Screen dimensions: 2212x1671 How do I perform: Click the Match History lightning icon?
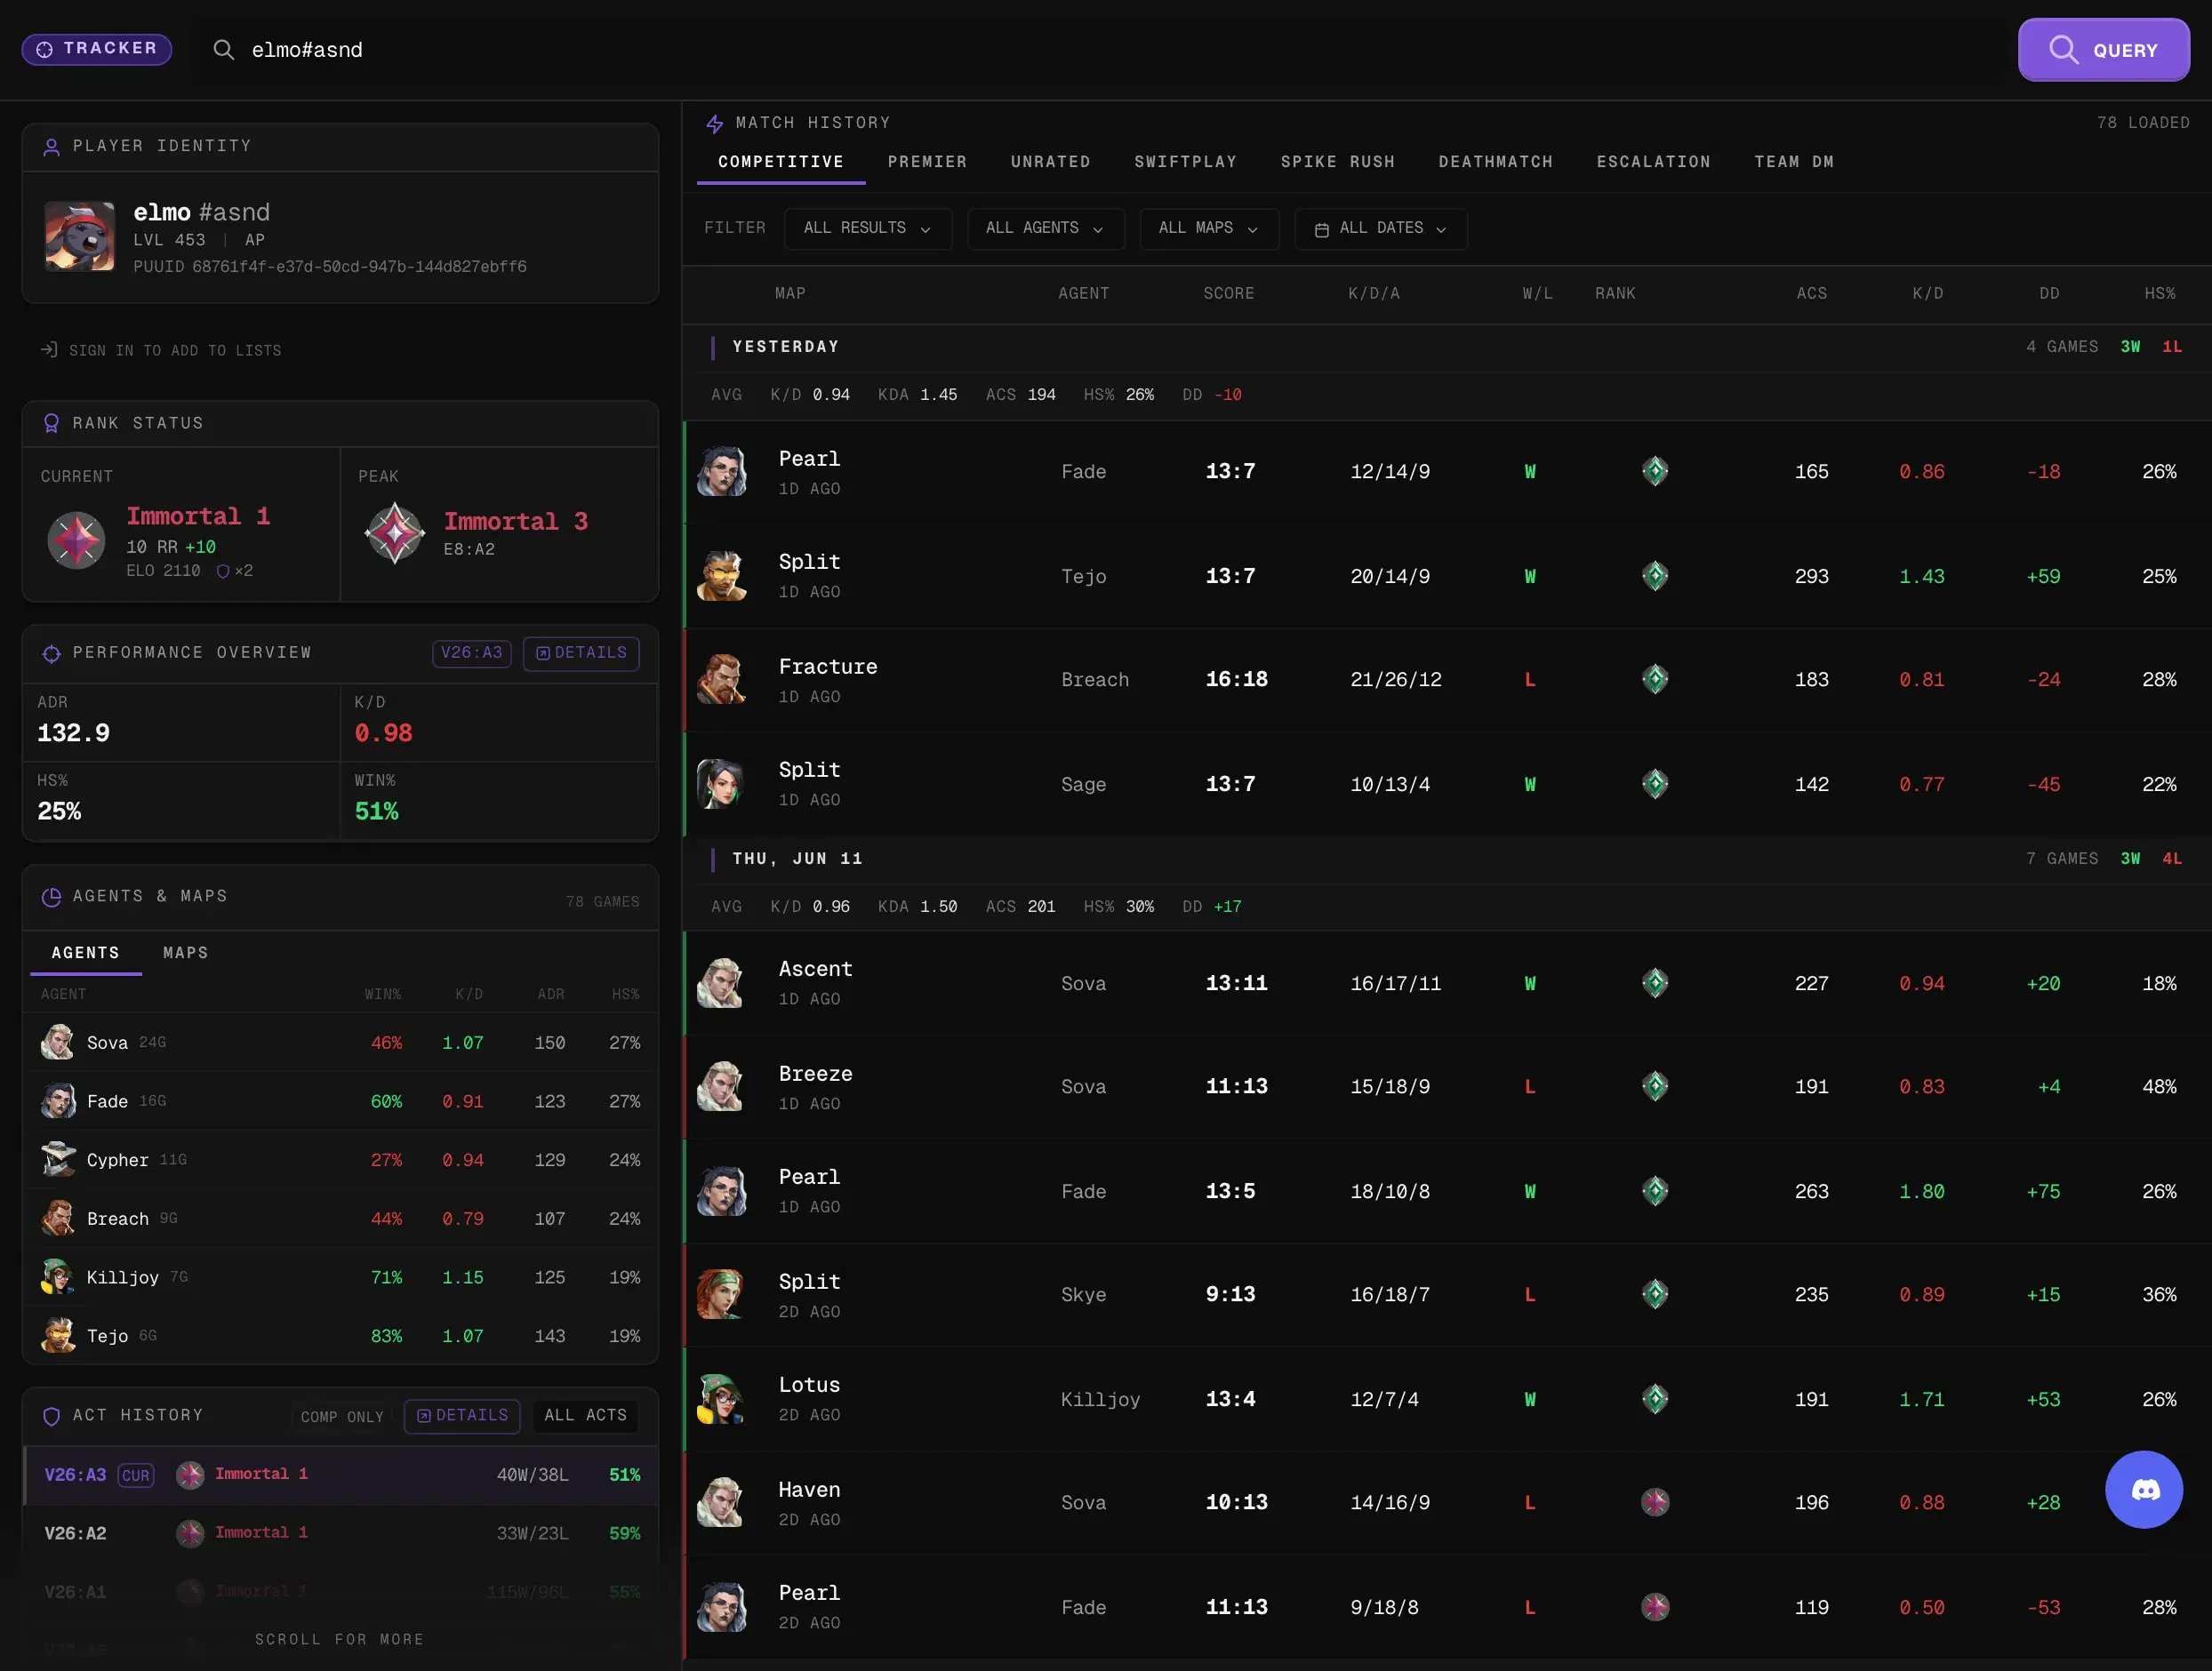[x=714, y=124]
